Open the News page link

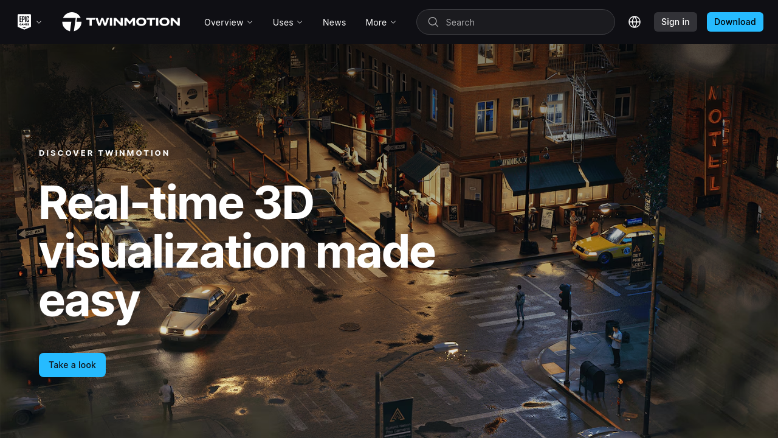tap(334, 23)
